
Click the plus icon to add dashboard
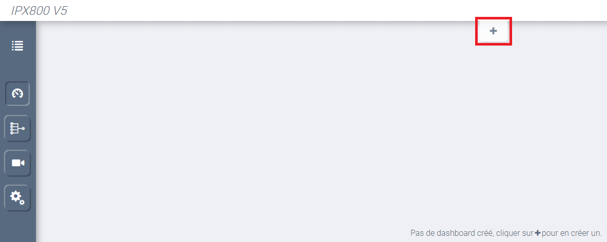[x=493, y=31]
